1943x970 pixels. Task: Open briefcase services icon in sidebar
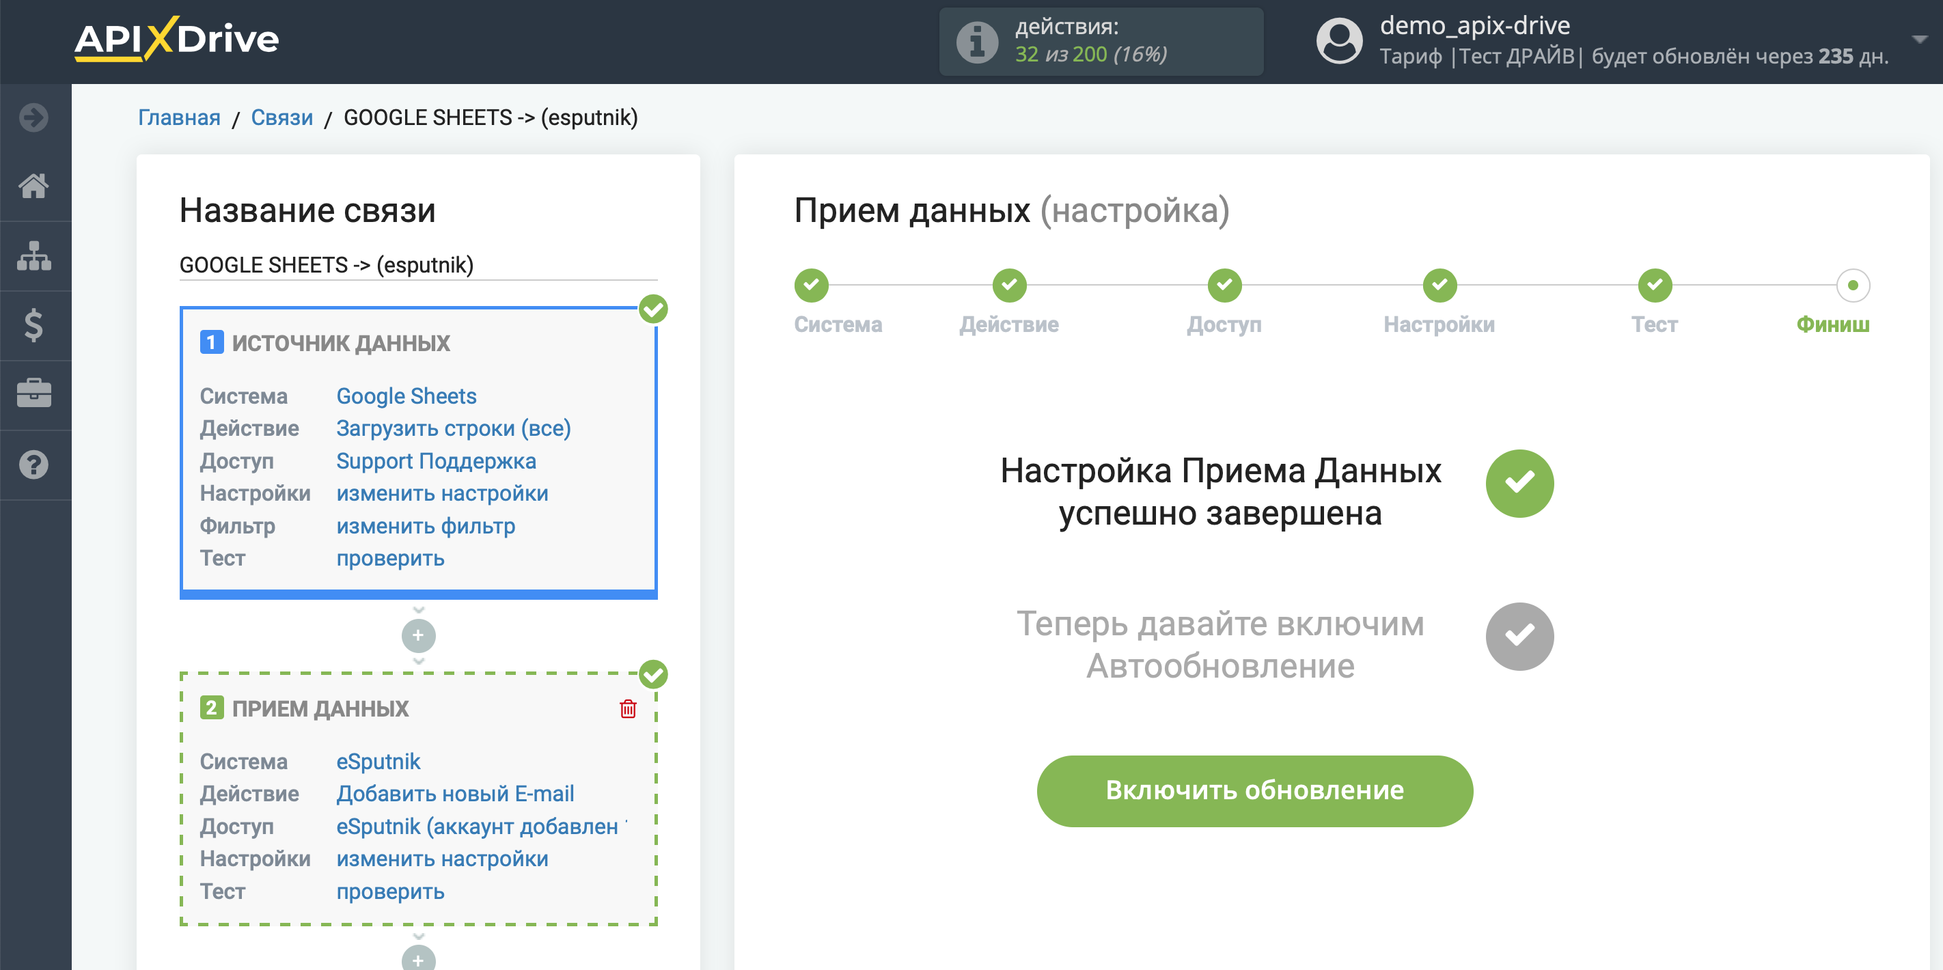click(34, 393)
